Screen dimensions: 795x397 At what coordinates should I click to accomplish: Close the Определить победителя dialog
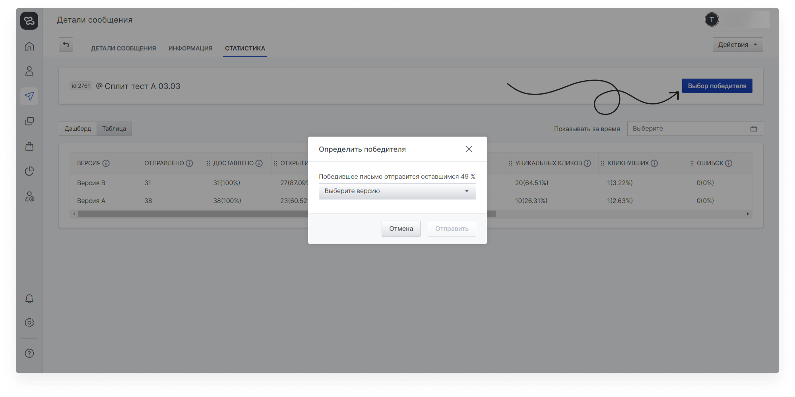[x=469, y=149]
